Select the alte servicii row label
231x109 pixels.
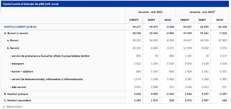(x=18, y=87)
